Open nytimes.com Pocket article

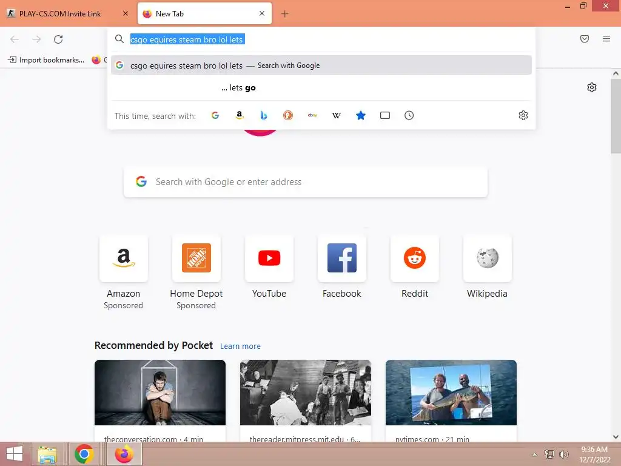(x=451, y=400)
